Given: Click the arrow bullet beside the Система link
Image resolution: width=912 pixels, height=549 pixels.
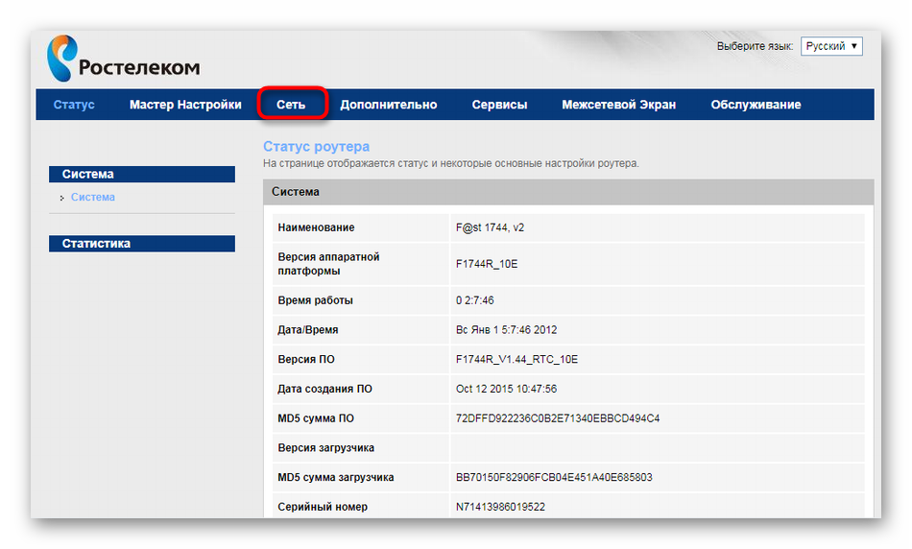Looking at the screenshot, I should (x=62, y=198).
